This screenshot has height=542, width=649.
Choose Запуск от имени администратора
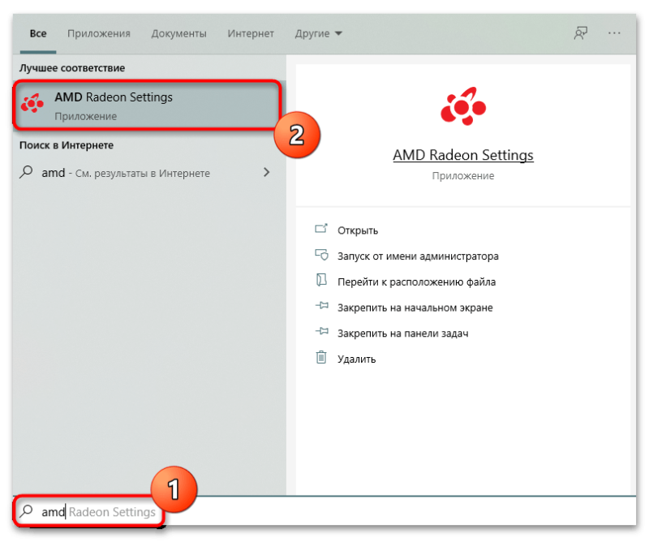[418, 256]
